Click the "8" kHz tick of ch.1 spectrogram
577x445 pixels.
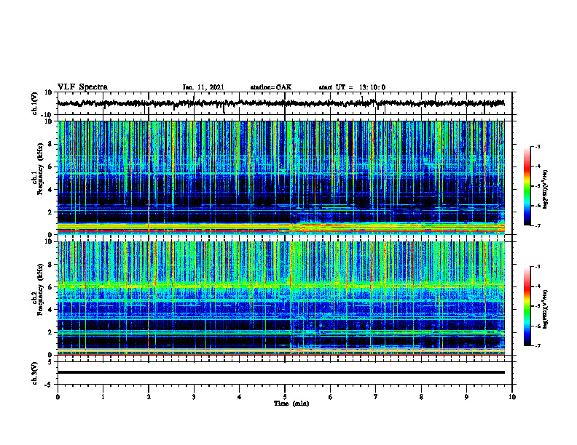[x=50, y=144]
